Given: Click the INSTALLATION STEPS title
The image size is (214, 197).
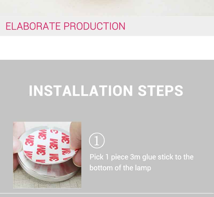Looking at the screenshot, I should pos(106,91).
